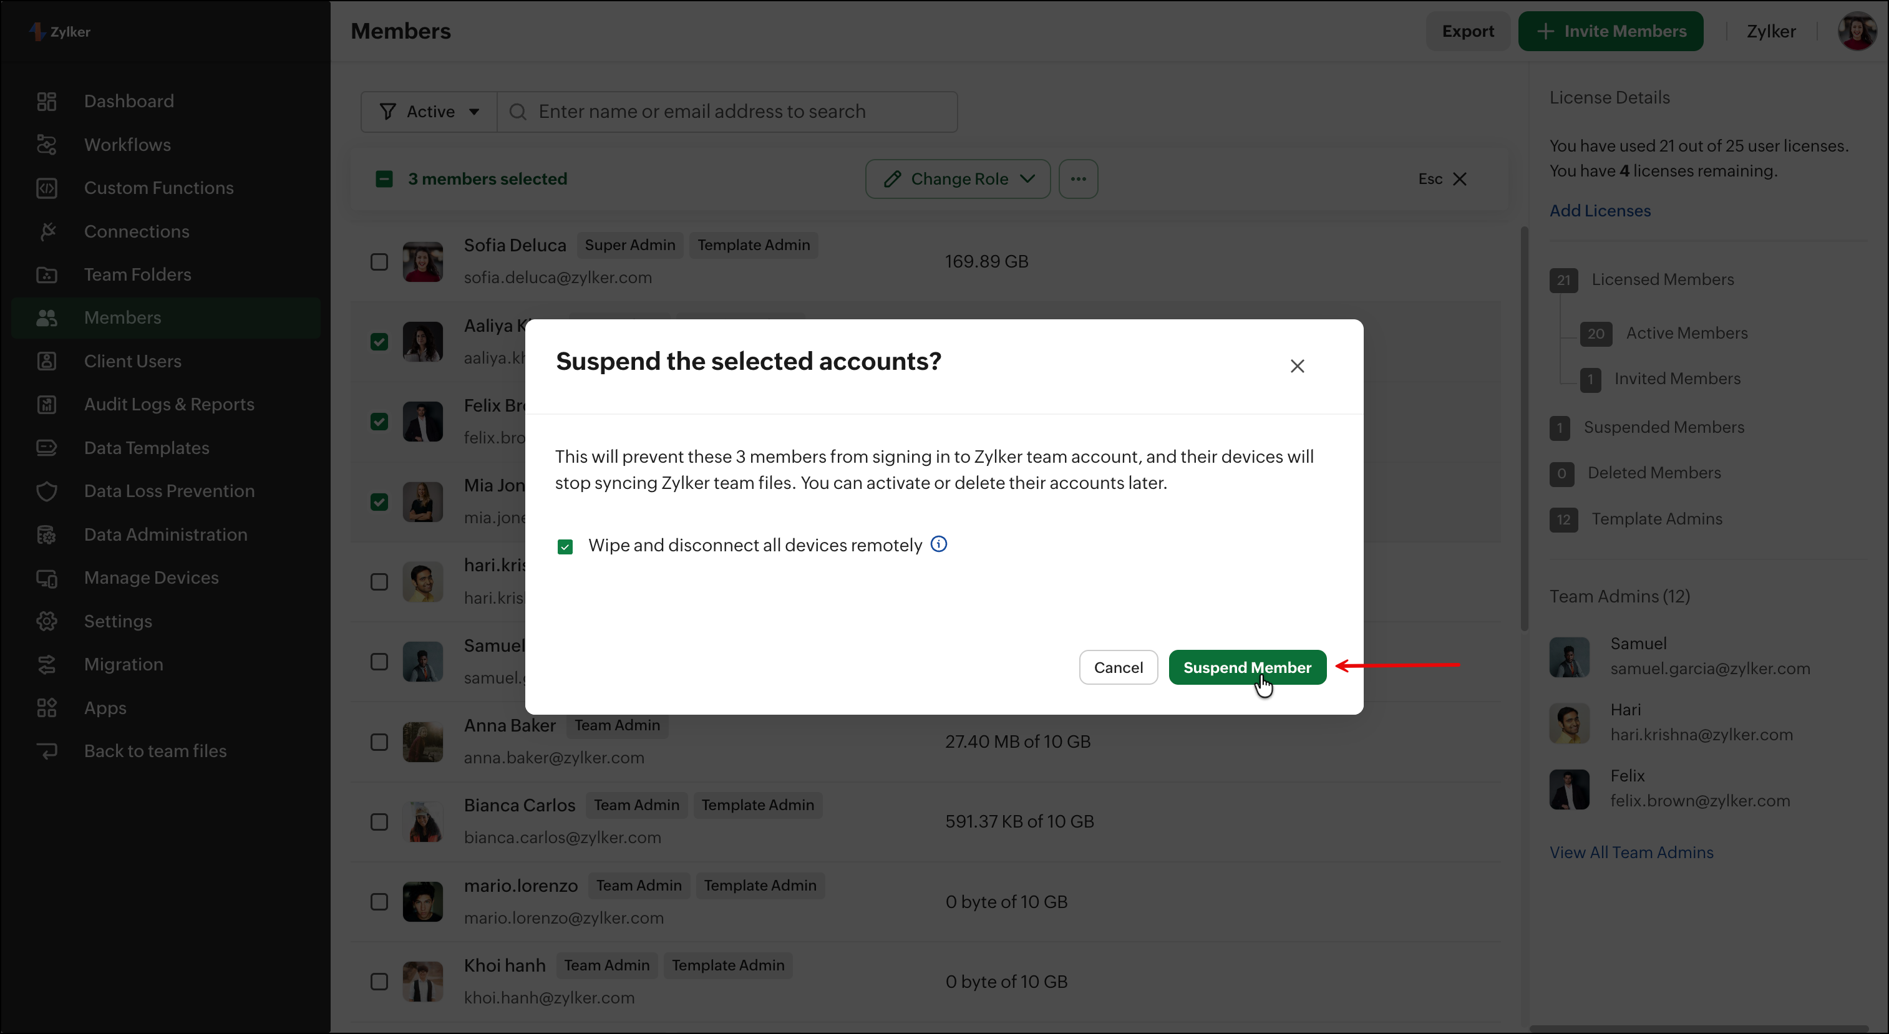Click the Data Templates icon

(47, 448)
